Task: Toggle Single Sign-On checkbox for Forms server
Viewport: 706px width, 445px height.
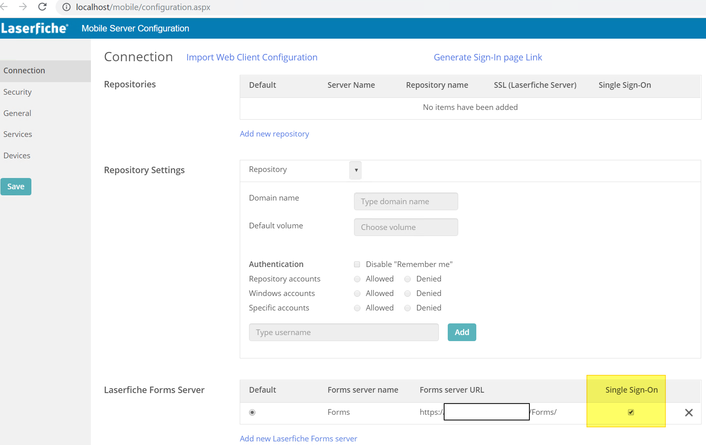Action: pyautogui.click(x=631, y=412)
